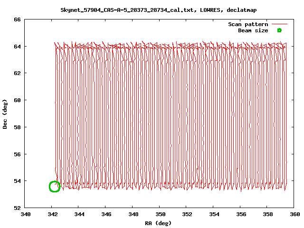Screen dimensions: 304x228
Task: Click the y-axis tick label 54
Action: [x=17, y=181]
